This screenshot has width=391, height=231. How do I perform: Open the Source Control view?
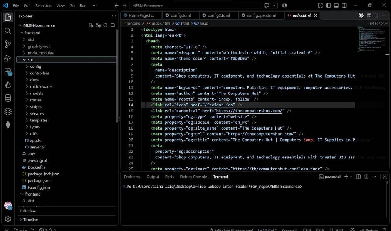point(8,44)
